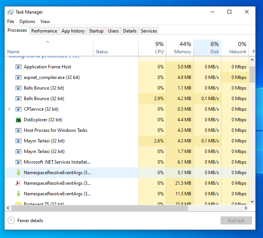Click the End task button
The width and height of the screenshot is (263, 238).
click(x=236, y=220)
